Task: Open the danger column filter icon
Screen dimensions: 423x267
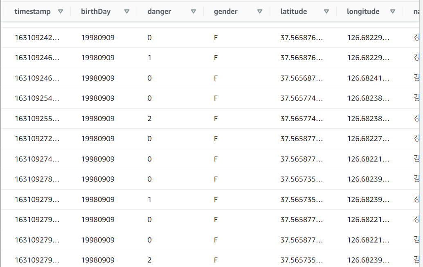Action: pos(193,11)
